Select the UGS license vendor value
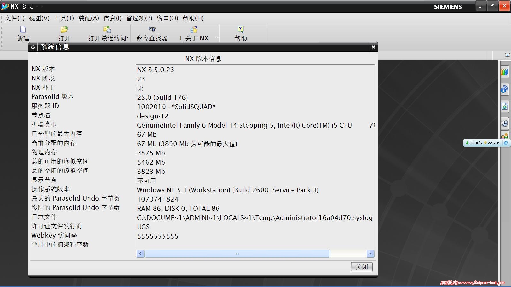The image size is (511, 287). pyautogui.click(x=143, y=227)
